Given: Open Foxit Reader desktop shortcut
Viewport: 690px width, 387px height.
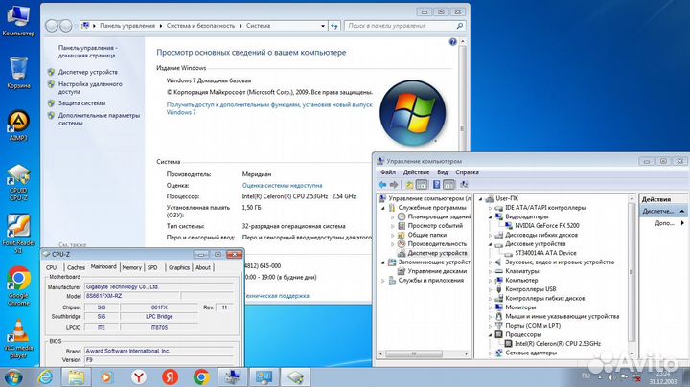Looking at the screenshot, I should [18, 234].
